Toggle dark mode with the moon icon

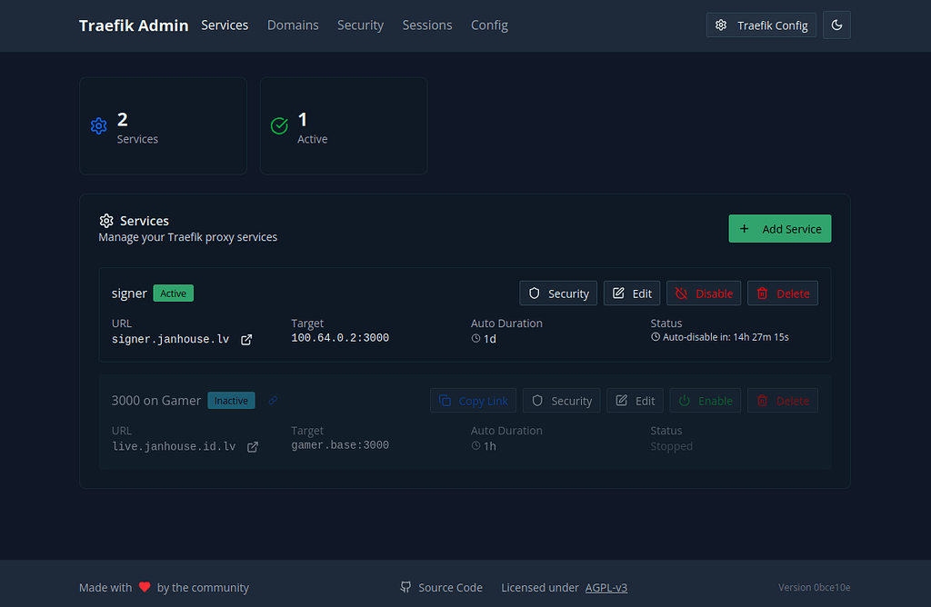click(836, 25)
